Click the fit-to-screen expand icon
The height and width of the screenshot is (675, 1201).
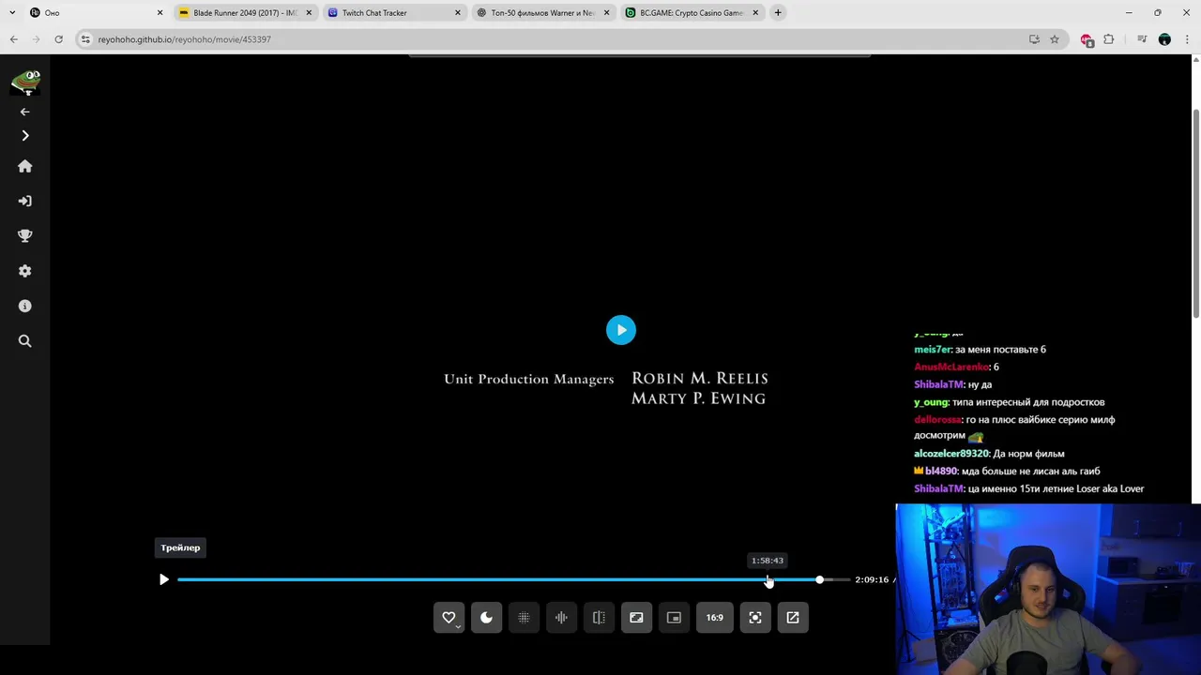[x=636, y=618]
